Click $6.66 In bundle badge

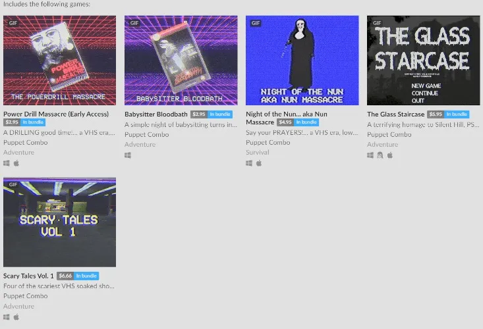click(78, 276)
